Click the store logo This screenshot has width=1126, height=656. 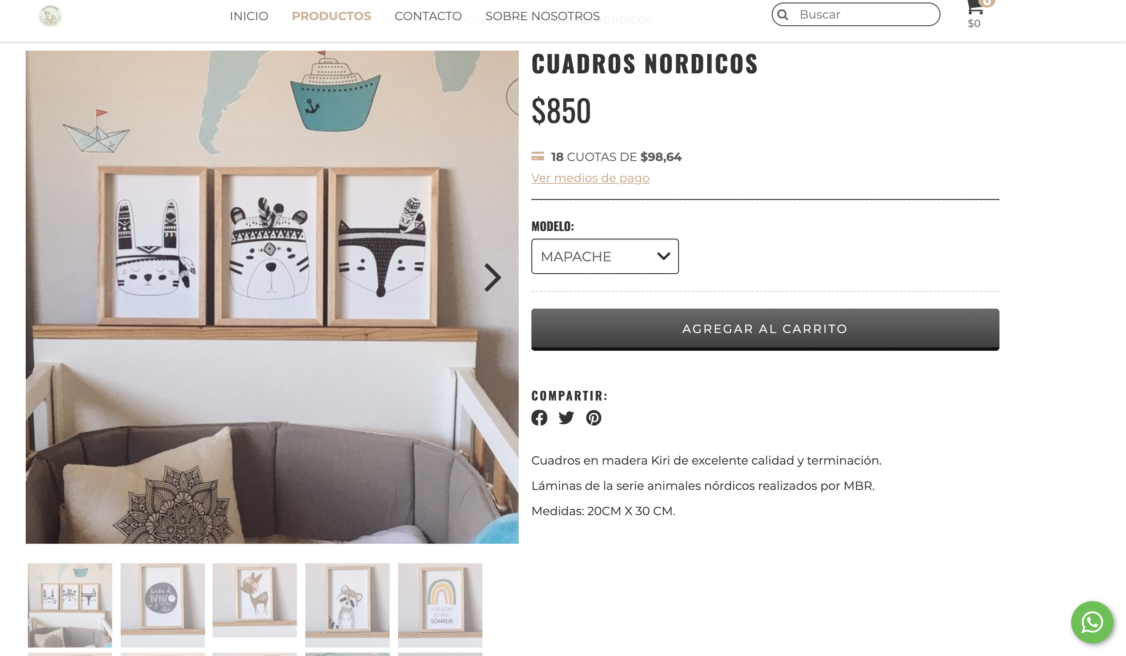(x=50, y=16)
